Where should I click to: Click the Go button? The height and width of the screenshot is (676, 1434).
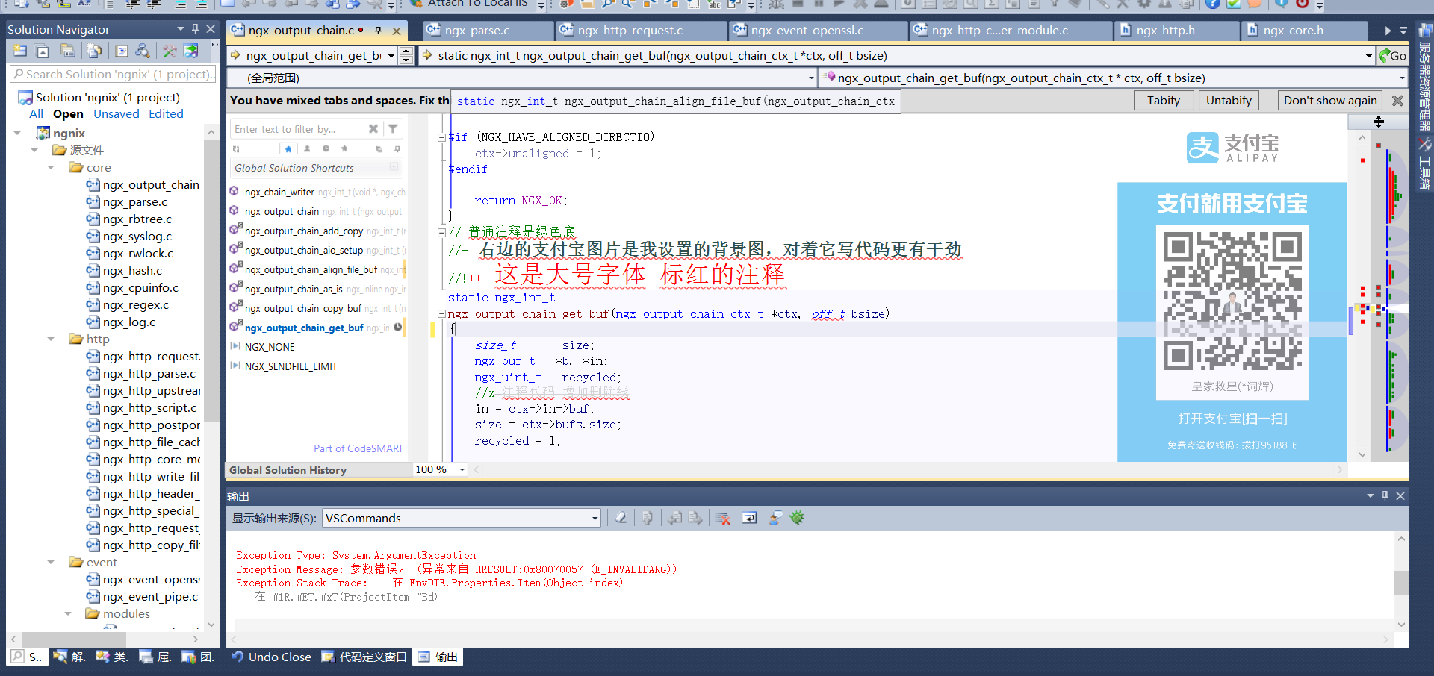[x=1392, y=56]
